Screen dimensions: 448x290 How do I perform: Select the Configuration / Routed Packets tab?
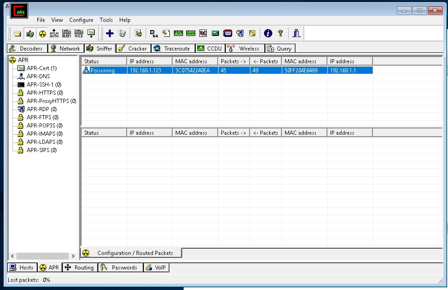(131, 253)
